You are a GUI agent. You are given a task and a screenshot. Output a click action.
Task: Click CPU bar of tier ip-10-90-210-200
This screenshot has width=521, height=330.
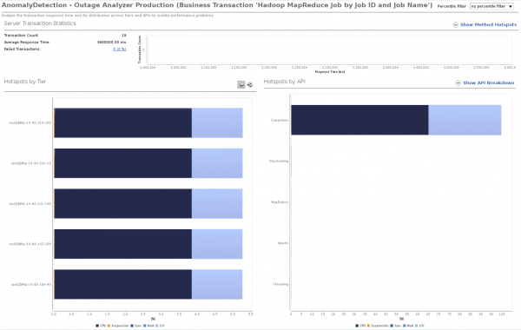[x=123, y=123]
